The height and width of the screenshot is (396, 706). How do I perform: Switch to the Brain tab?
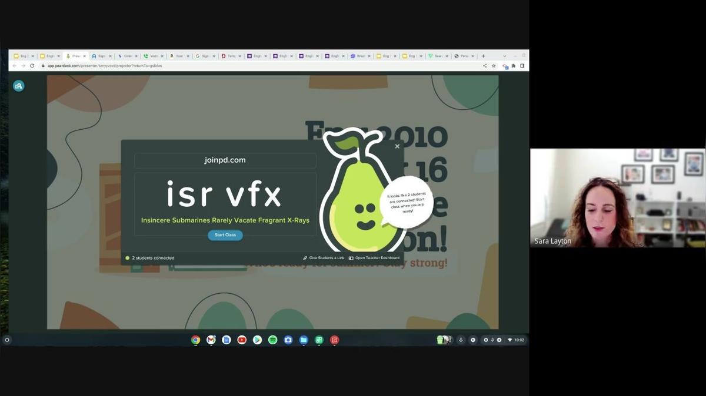361,56
